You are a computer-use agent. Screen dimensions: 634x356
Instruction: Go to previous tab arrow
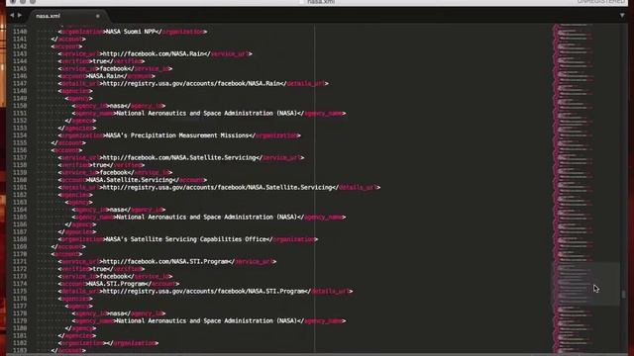pos(12,16)
